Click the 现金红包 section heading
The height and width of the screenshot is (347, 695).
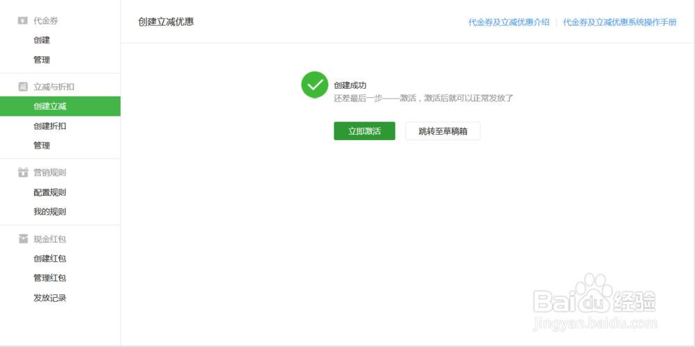coord(49,239)
